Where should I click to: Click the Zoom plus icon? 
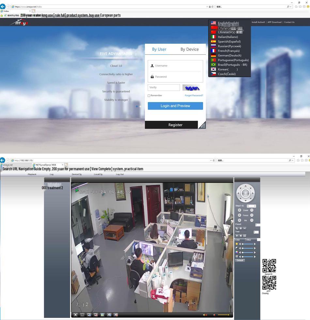(x=239, y=210)
